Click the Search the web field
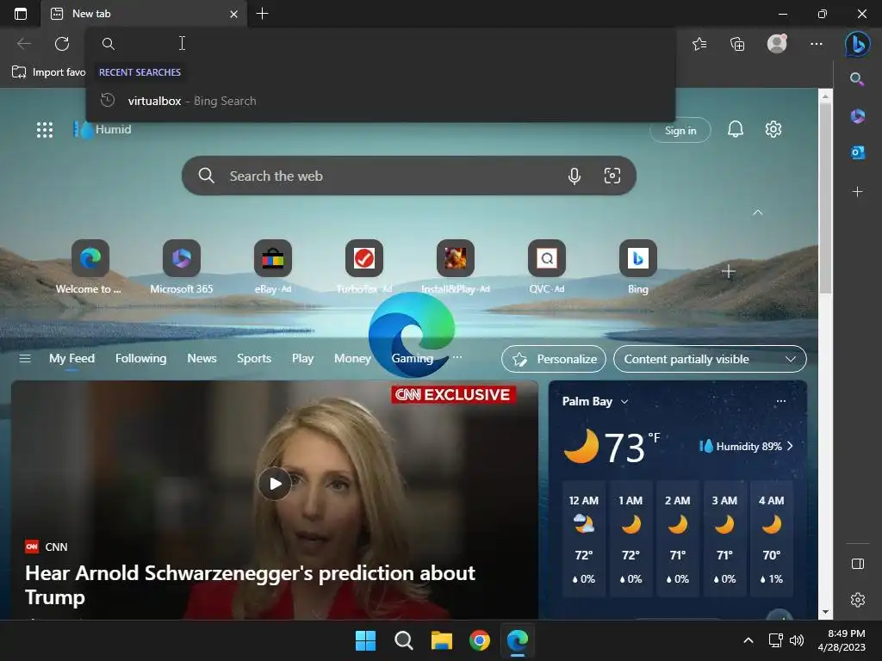Screen dimensions: 882x661 click(409, 176)
